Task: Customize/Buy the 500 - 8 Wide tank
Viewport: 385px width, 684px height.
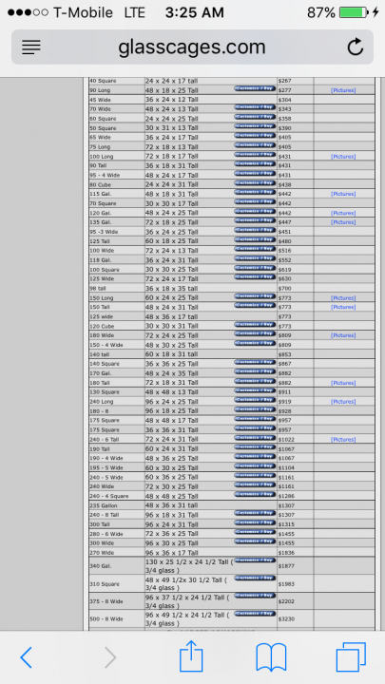Action: (255, 613)
